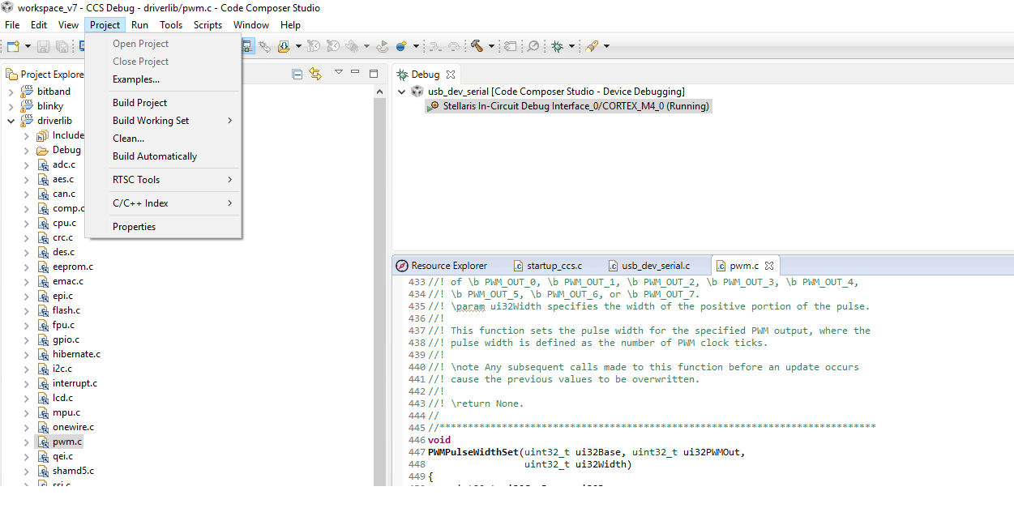Click the greyed-out Step Over icon
1014x525 pixels.
click(455, 46)
